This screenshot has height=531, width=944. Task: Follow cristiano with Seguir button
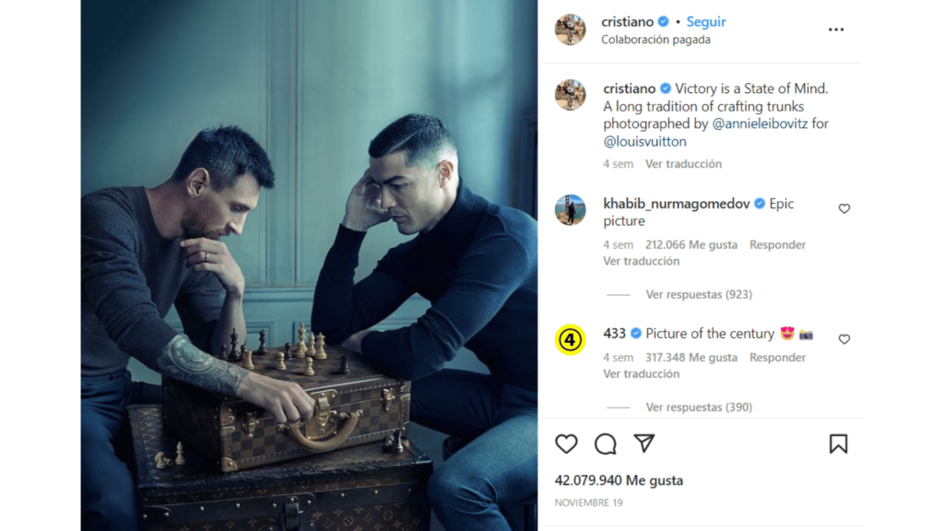coord(705,22)
